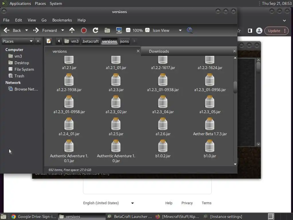Click the file list scroll down arrow

[x=235, y=164]
